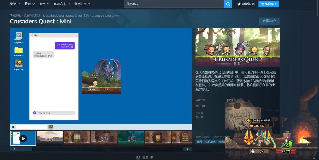Viewport: 319px width, 160px height.
Task: Click the 休闲 tag
Action: [x=199, y=141]
